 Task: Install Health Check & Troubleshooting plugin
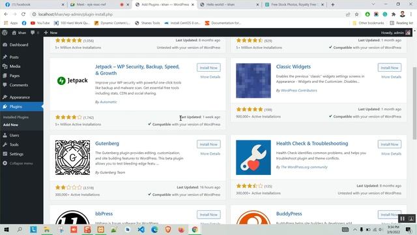(390, 144)
